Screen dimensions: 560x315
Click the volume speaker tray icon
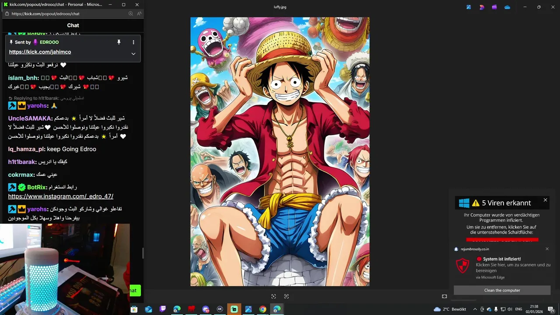(x=511, y=309)
